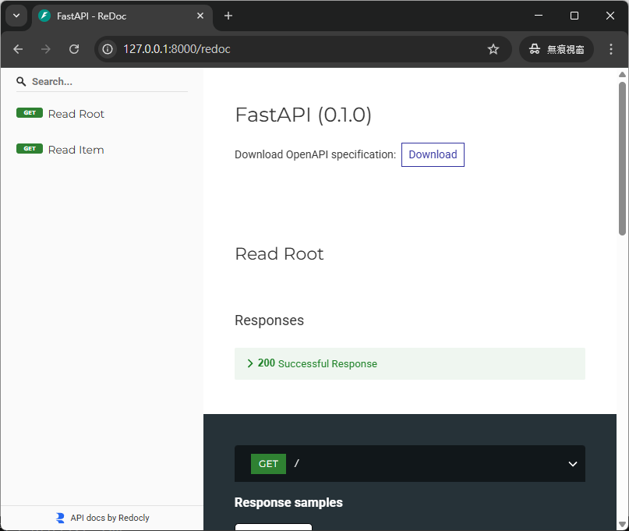Screen dimensions: 629x531
Task: Open Read Item in the sidebar
Action: (x=76, y=150)
